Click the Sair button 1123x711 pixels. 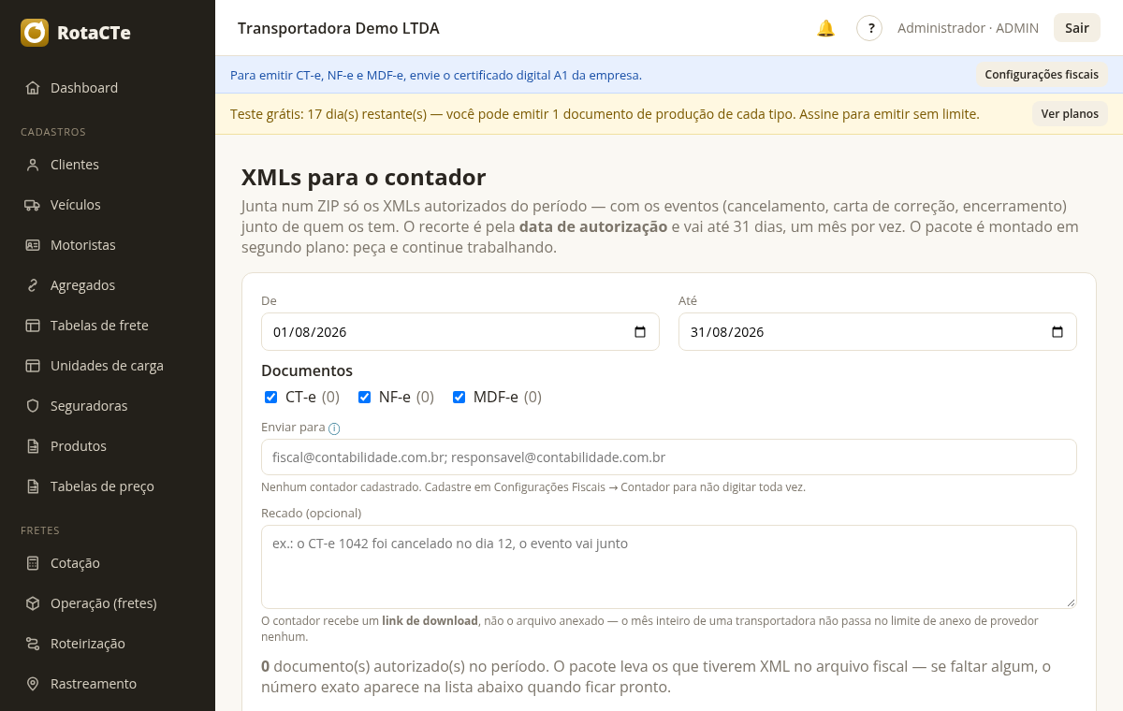[1077, 28]
